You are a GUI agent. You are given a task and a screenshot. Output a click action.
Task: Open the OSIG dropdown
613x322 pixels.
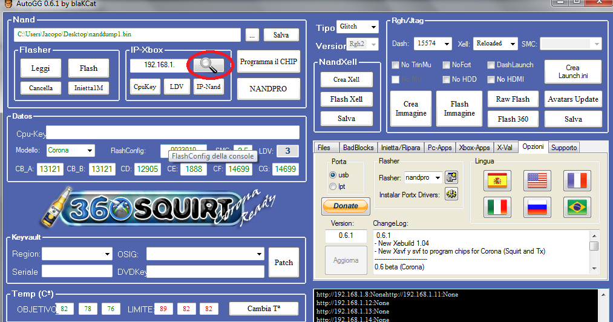[x=205, y=254]
